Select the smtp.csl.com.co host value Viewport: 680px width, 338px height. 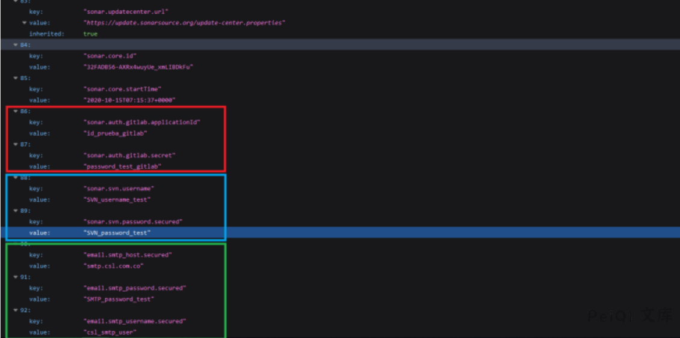[113, 266]
